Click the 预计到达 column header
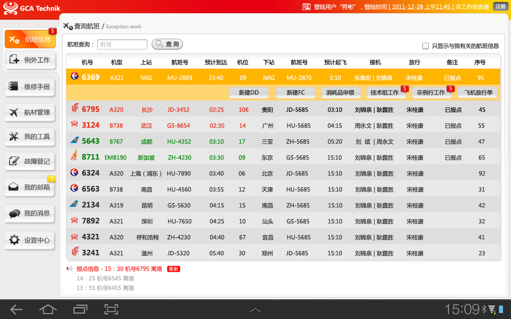The image size is (511, 319). coord(216,62)
